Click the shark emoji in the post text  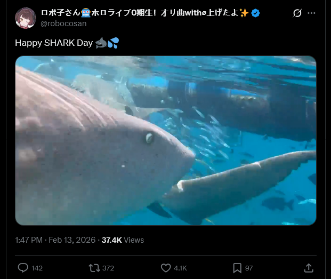click(x=101, y=43)
